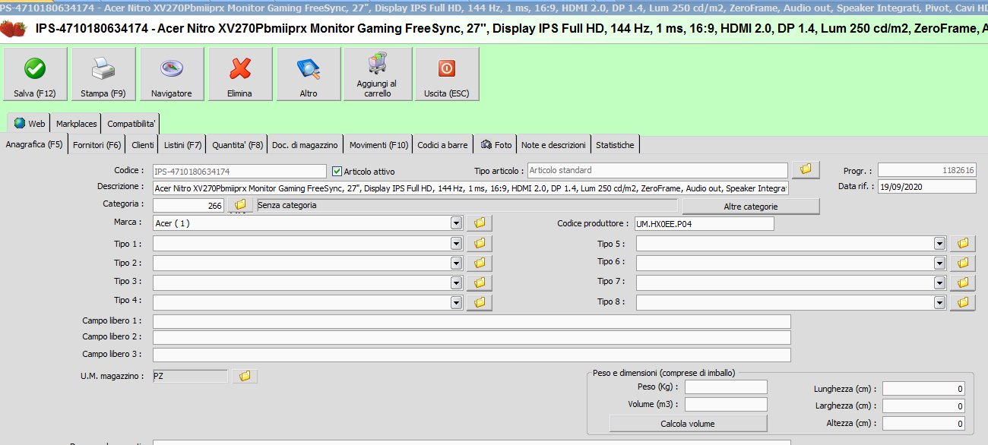The width and height of the screenshot is (988, 445).
Task: Open the Note e descrizioni tab
Action: 554,145
